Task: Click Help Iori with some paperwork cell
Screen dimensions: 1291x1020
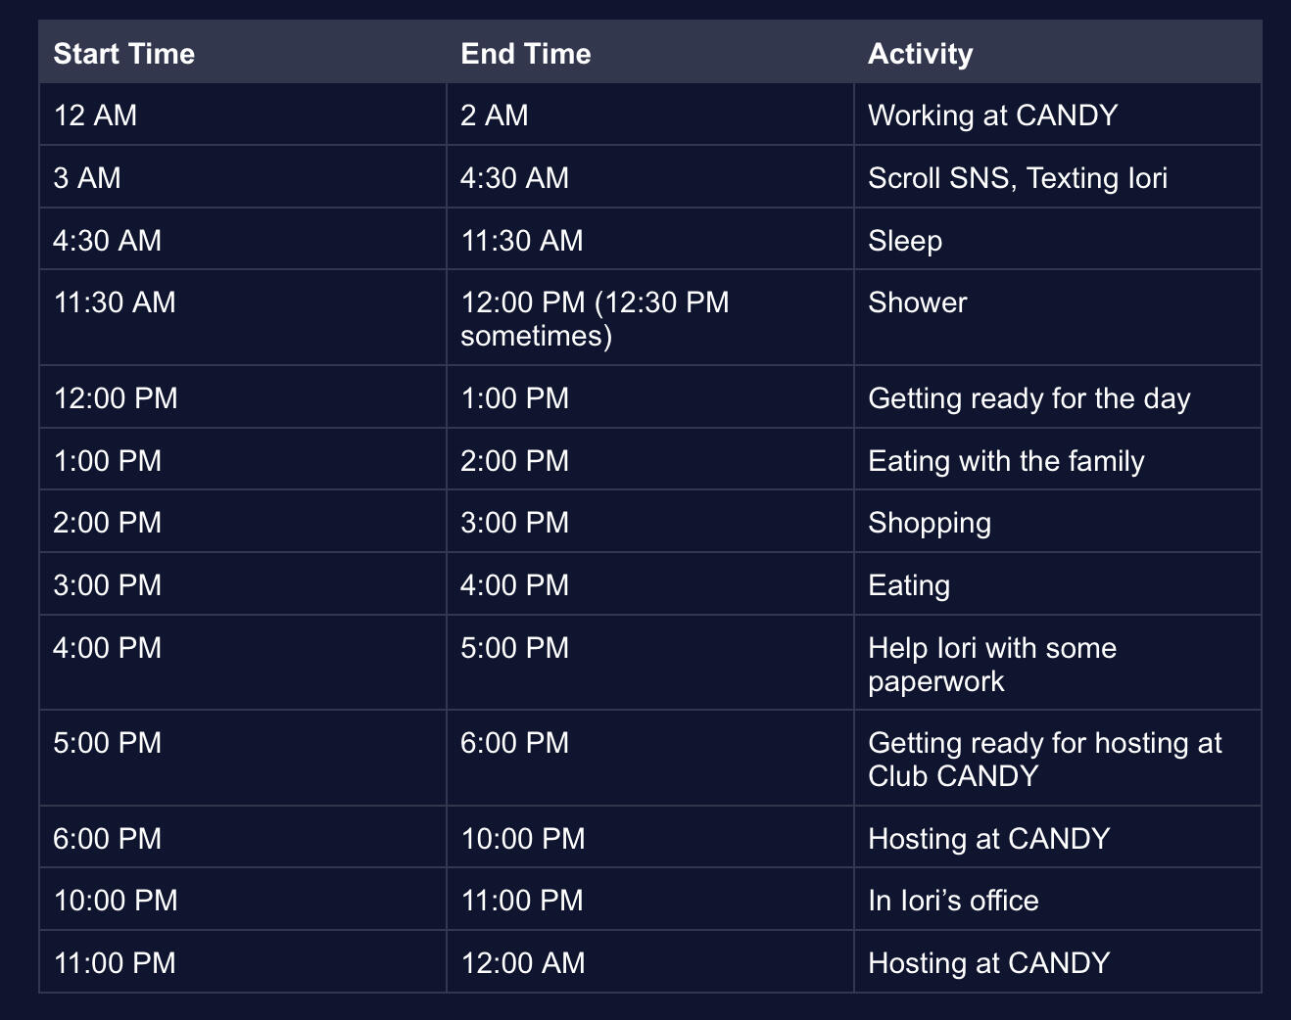Action: (991, 664)
